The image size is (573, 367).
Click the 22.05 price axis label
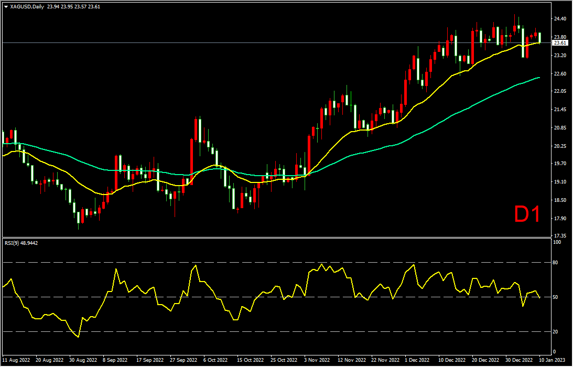point(560,91)
